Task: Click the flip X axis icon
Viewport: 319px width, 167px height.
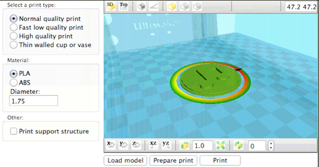Action: pos(111,145)
